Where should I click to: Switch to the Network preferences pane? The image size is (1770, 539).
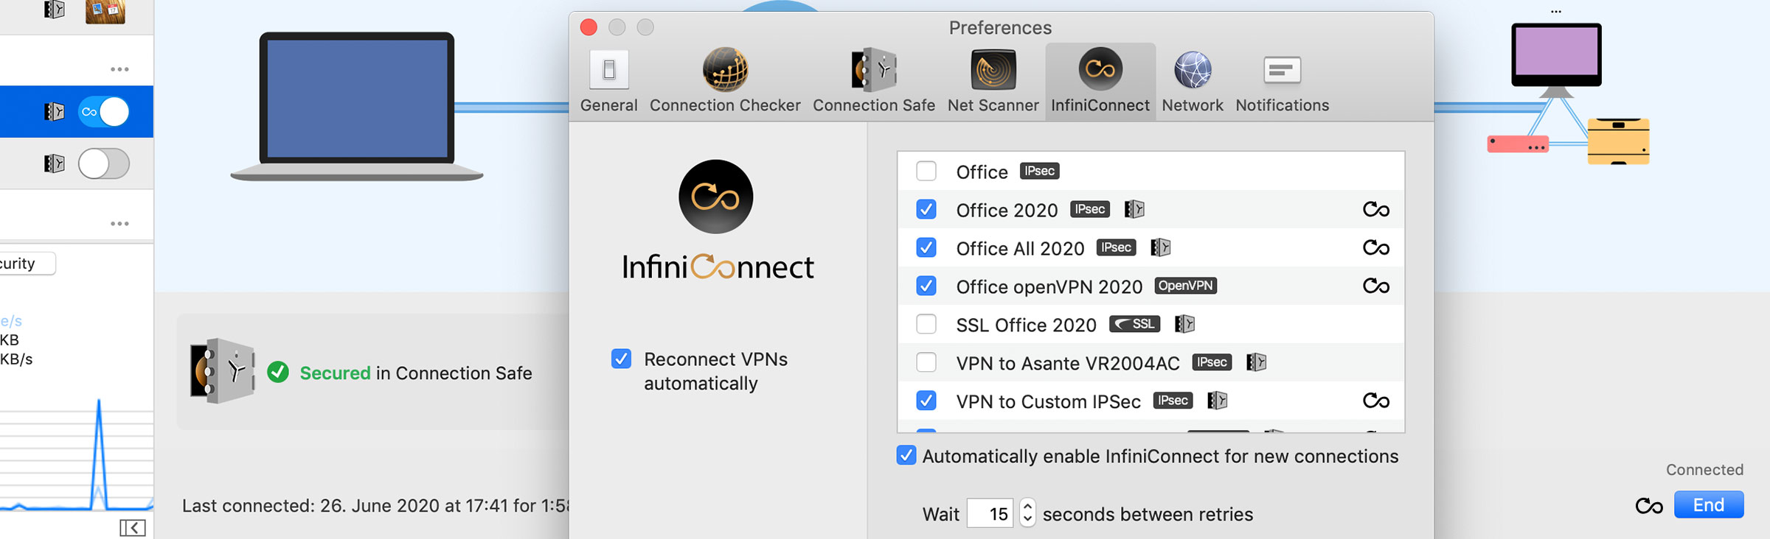(x=1192, y=81)
